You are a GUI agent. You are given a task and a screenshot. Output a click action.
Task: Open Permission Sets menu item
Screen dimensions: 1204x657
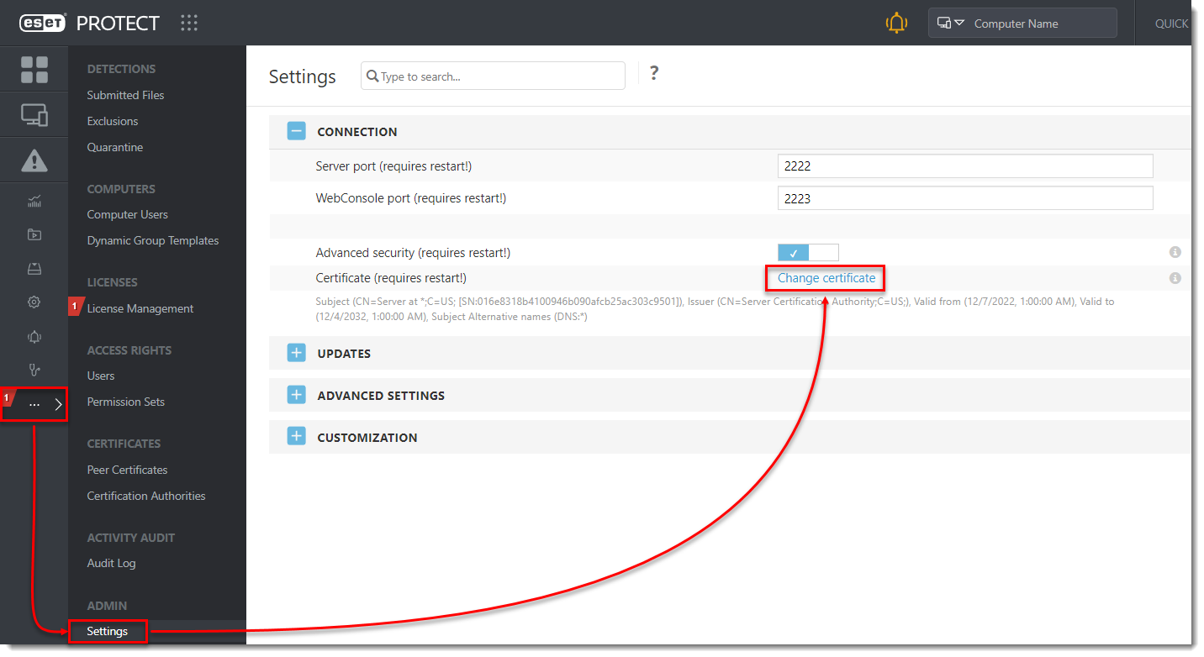[126, 402]
